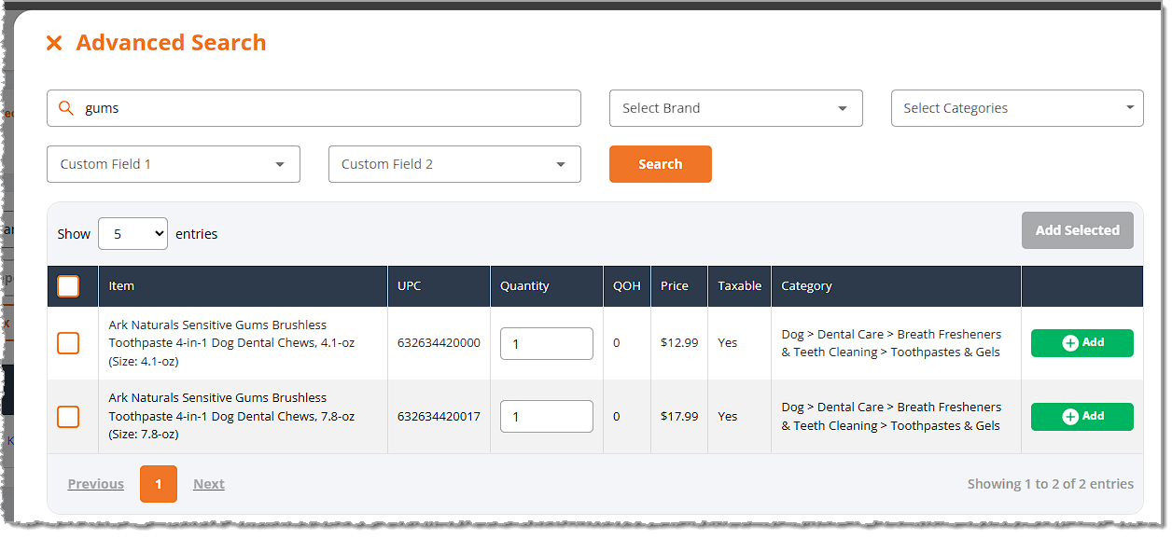The image size is (1172, 539).
Task: Click "Showing 1 to 2 of 2 entries" text
Action: [x=1051, y=484]
